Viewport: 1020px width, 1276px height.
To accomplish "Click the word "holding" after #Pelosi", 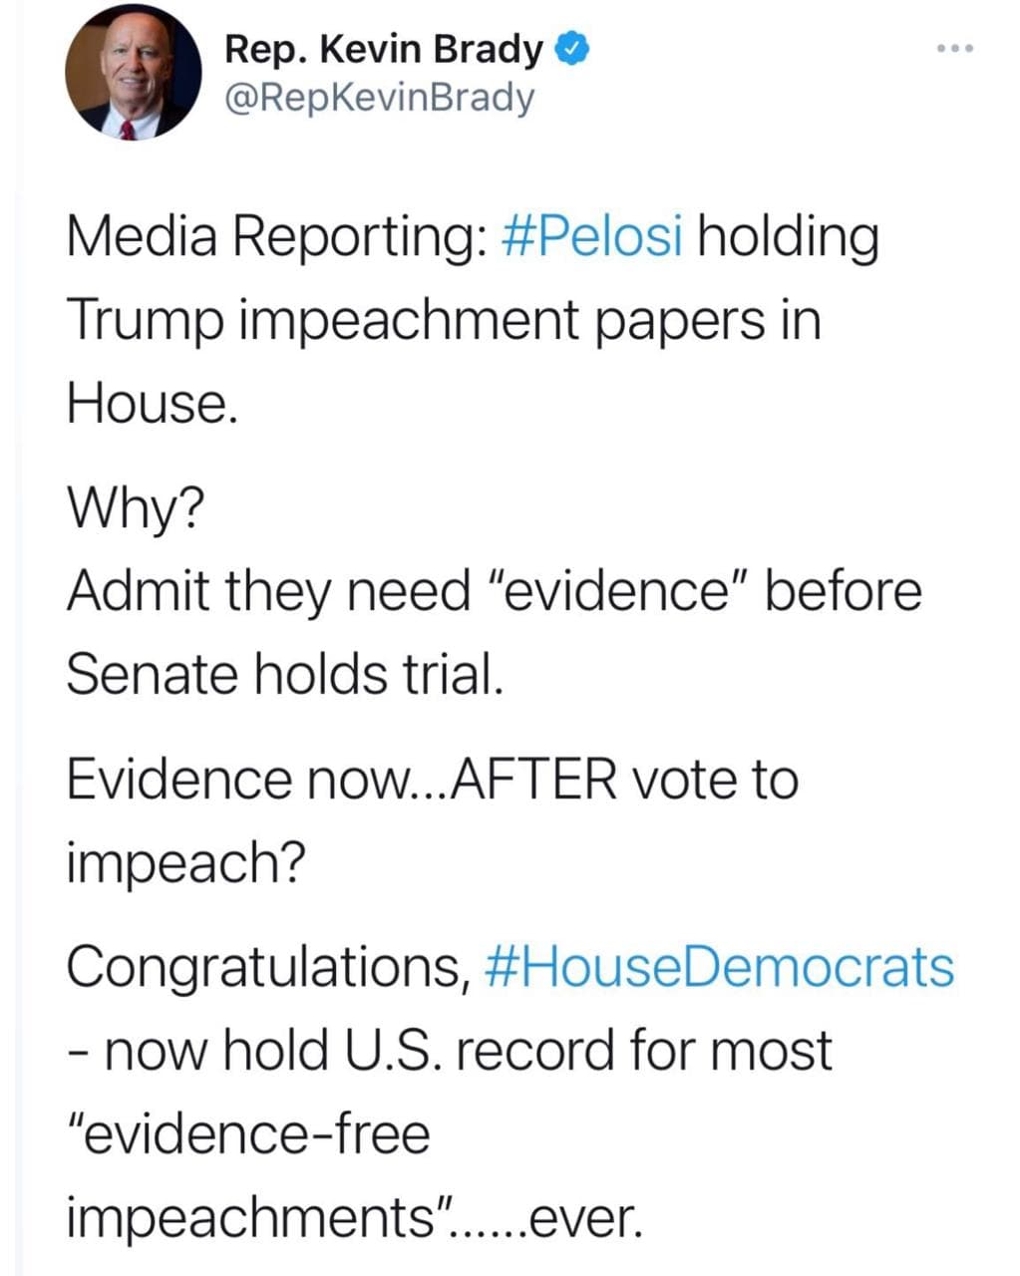I will [788, 236].
